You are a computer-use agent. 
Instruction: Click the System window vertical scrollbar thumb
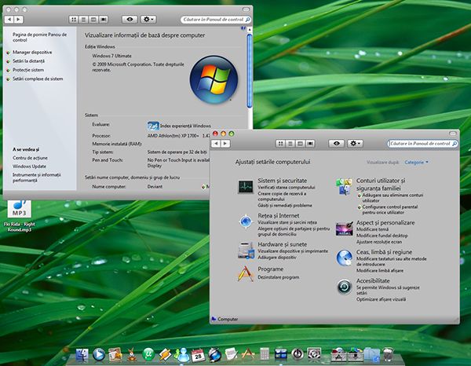(250, 71)
